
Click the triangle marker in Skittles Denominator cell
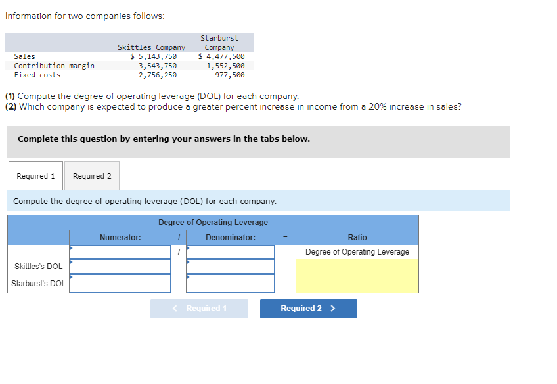coord(187,261)
